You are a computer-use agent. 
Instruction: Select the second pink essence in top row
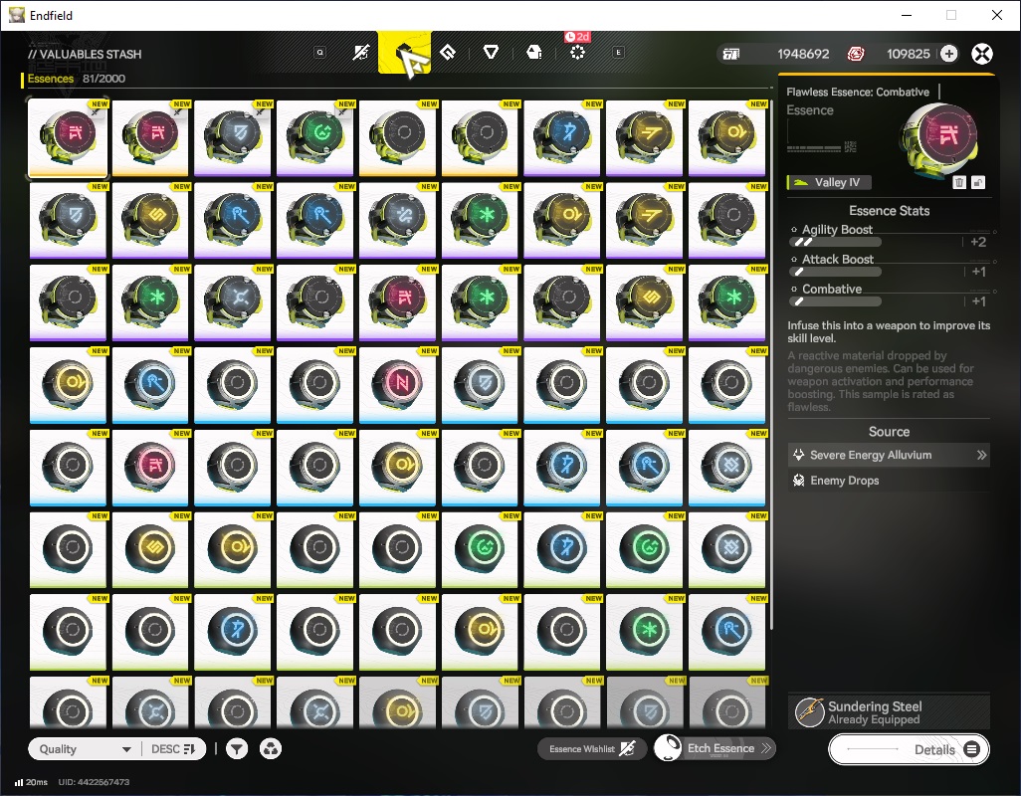[x=150, y=137]
